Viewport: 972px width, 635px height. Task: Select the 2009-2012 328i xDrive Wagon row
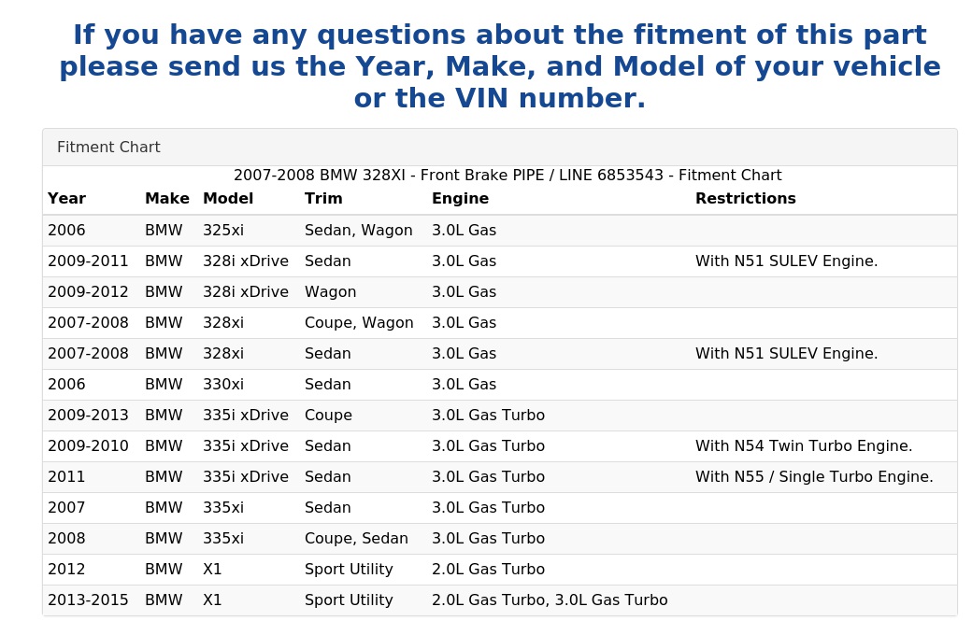point(500,292)
